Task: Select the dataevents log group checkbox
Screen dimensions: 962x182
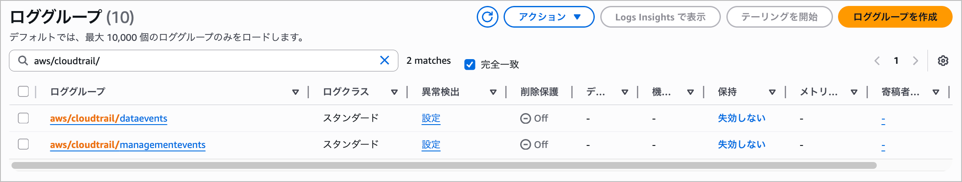Action: pyautogui.click(x=23, y=118)
